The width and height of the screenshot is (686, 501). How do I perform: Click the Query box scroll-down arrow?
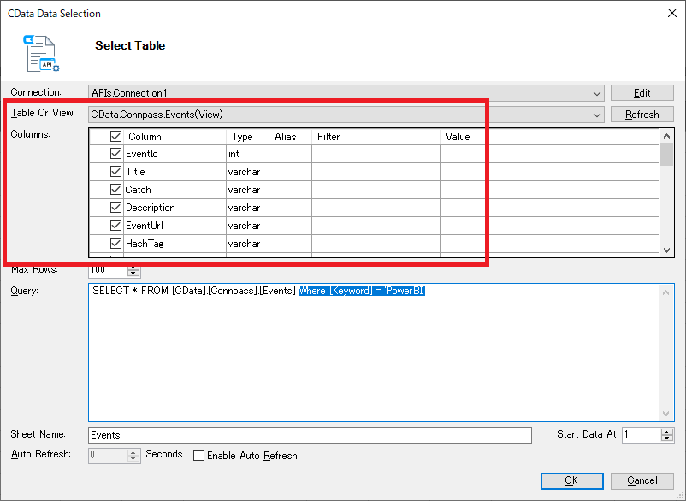[665, 414]
